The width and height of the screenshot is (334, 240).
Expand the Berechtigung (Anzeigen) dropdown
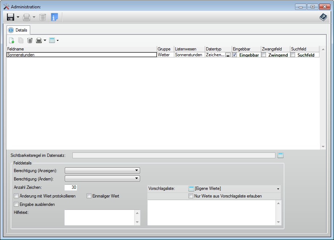point(136,170)
